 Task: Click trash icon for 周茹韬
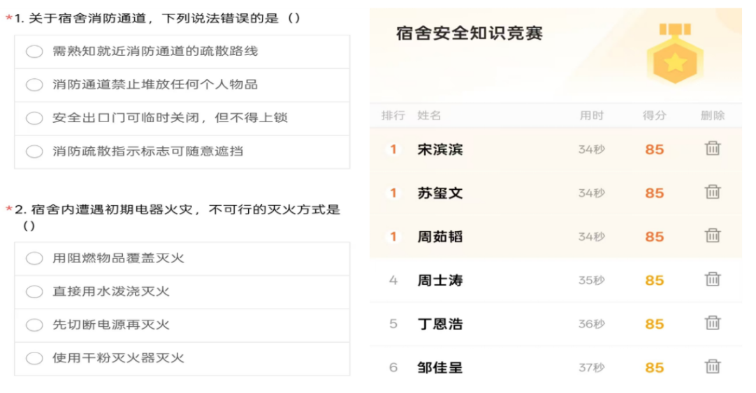click(x=713, y=236)
